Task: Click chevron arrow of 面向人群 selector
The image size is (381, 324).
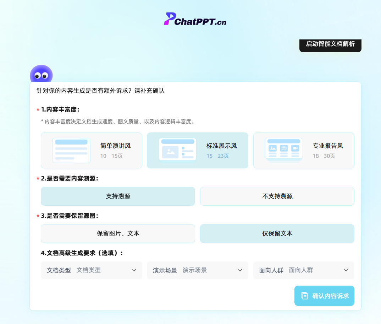Action: tap(346, 270)
